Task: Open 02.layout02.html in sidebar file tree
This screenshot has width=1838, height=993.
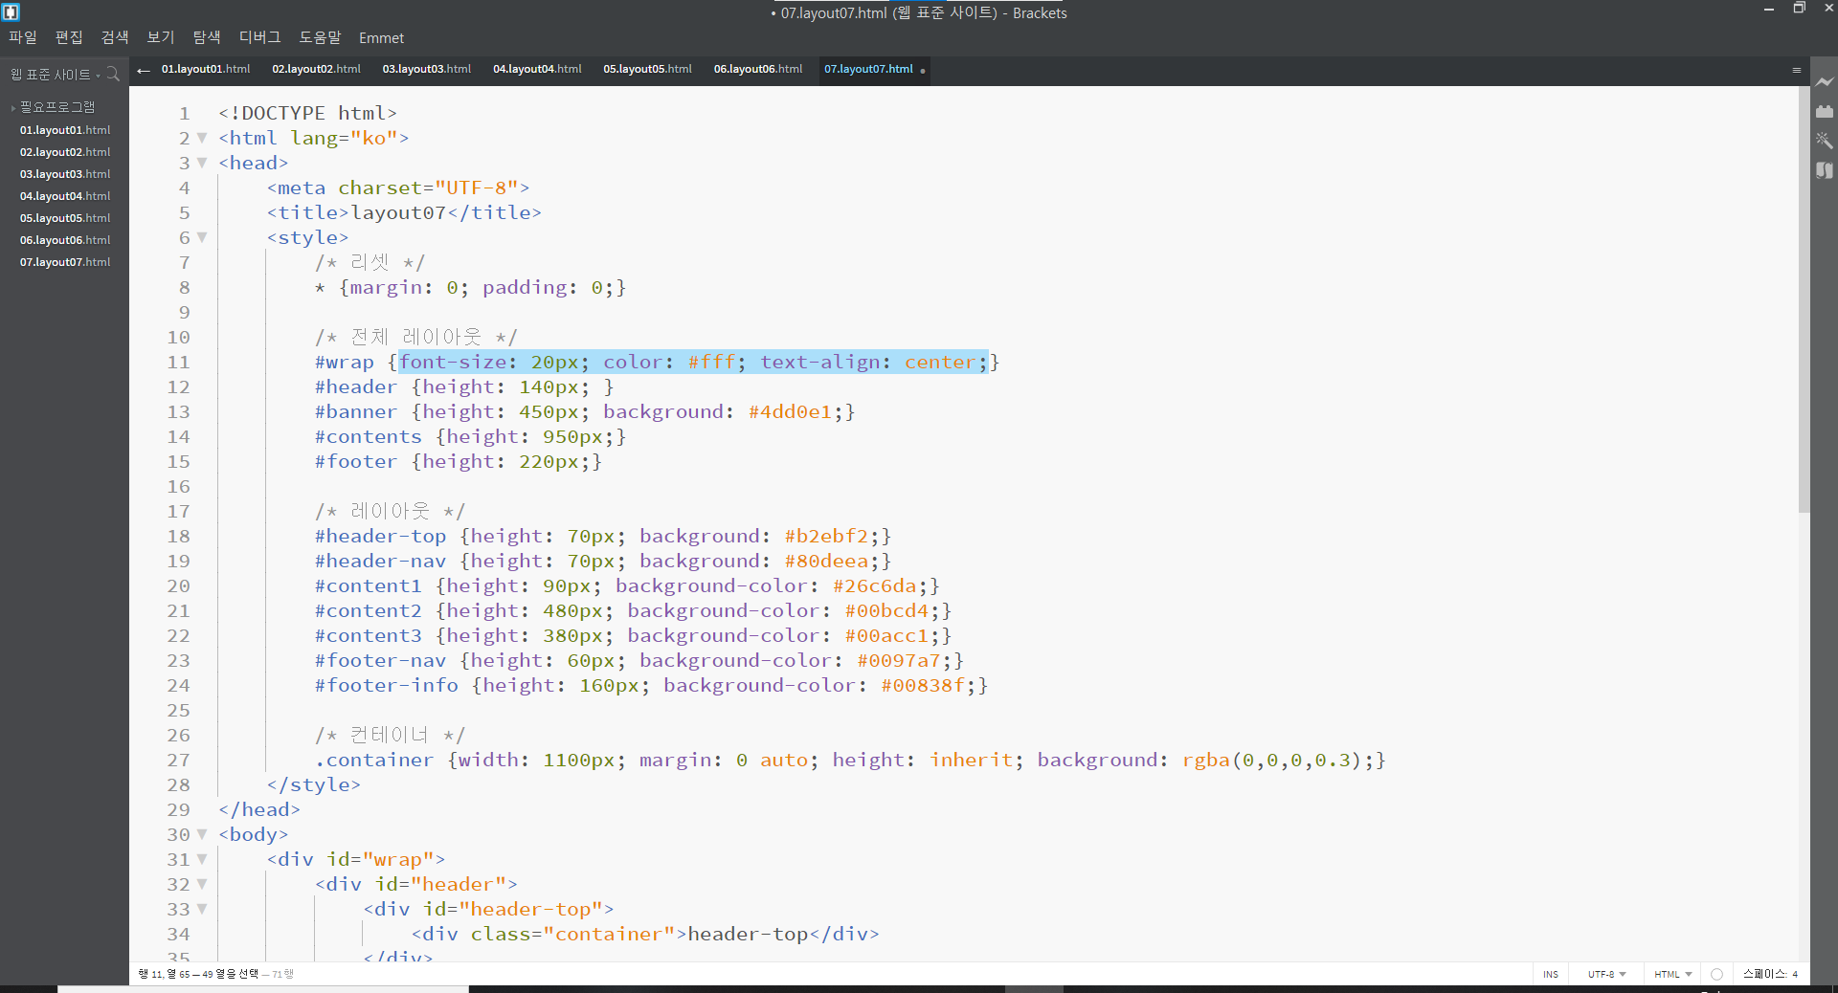Action: click(65, 152)
